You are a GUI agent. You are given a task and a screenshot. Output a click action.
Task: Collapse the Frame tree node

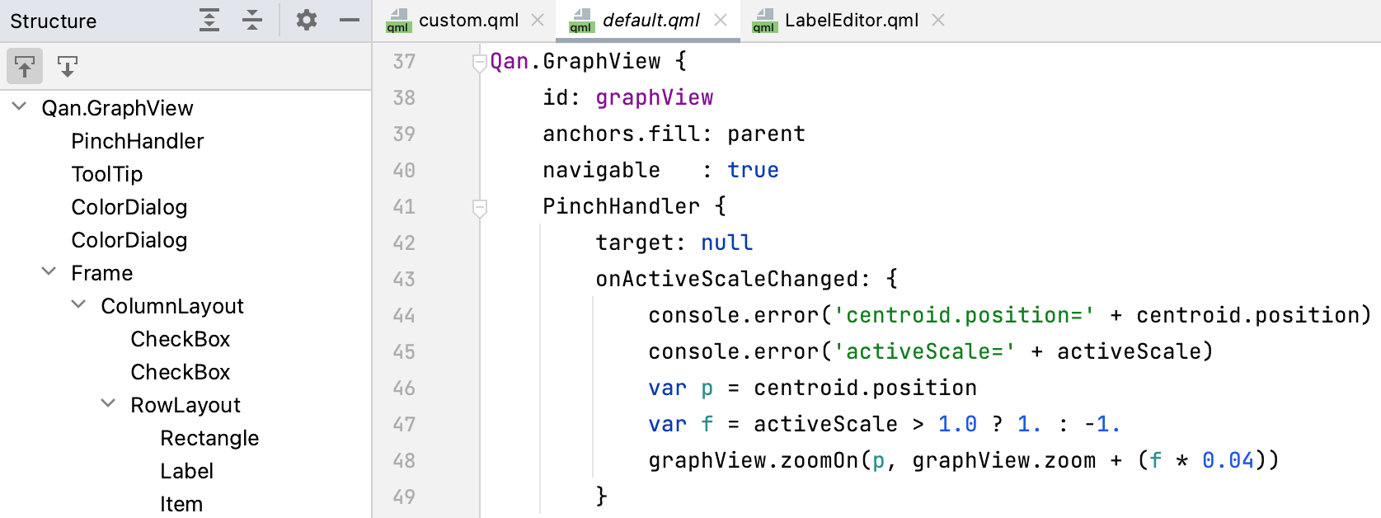(x=49, y=272)
